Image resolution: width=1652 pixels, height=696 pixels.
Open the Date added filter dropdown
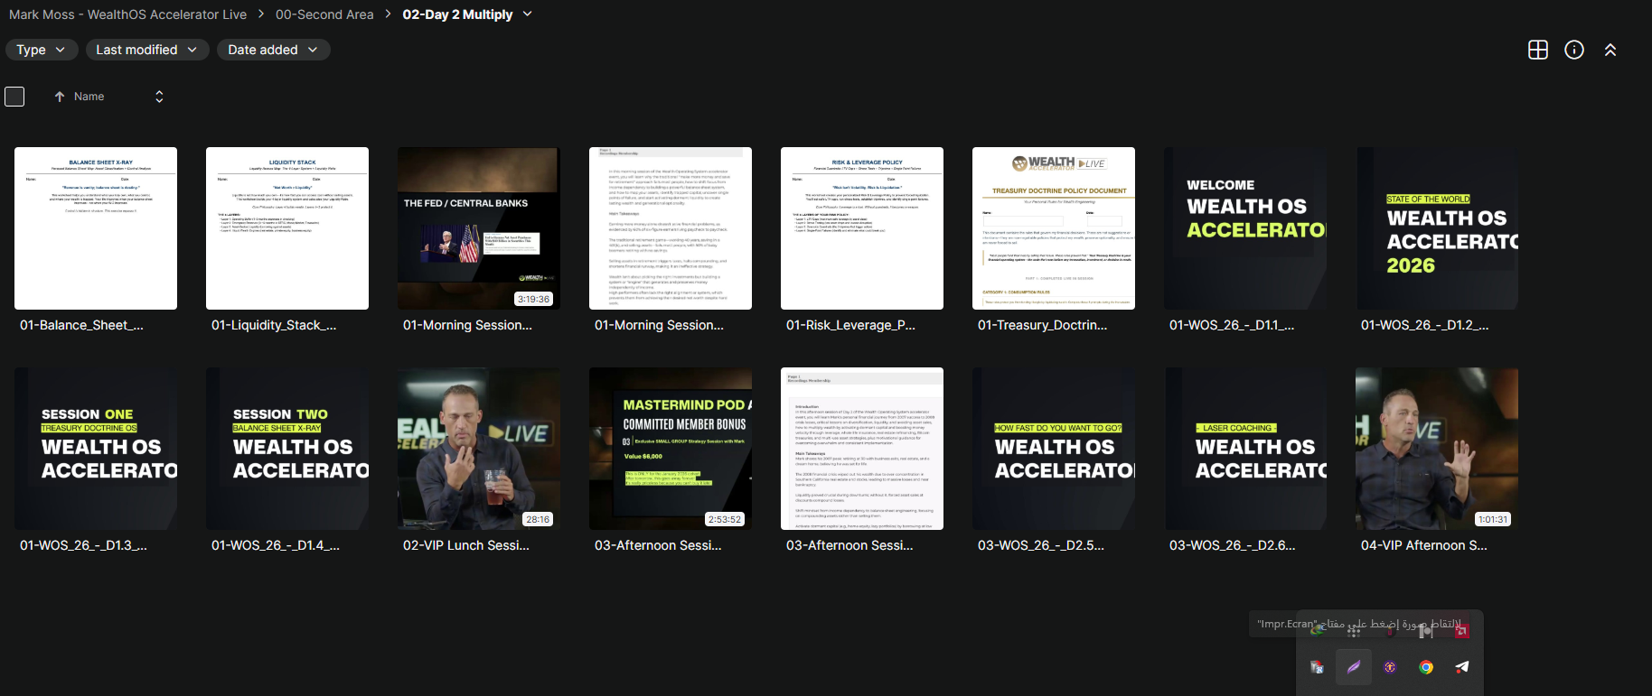tap(273, 50)
